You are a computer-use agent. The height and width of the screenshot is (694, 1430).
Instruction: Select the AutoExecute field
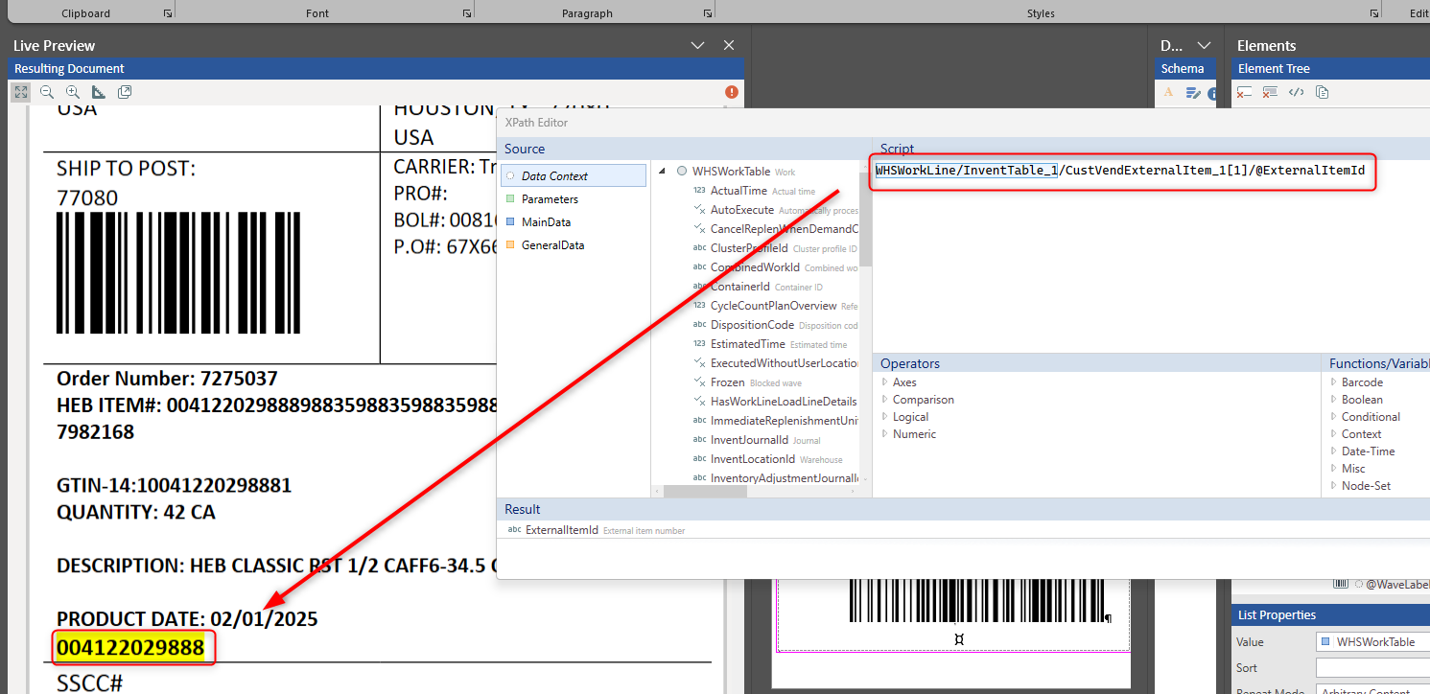point(741,210)
